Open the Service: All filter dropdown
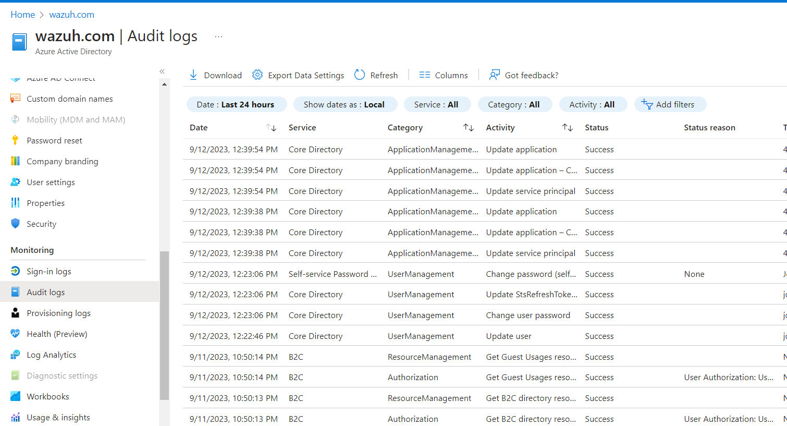787x426 pixels. (x=437, y=104)
